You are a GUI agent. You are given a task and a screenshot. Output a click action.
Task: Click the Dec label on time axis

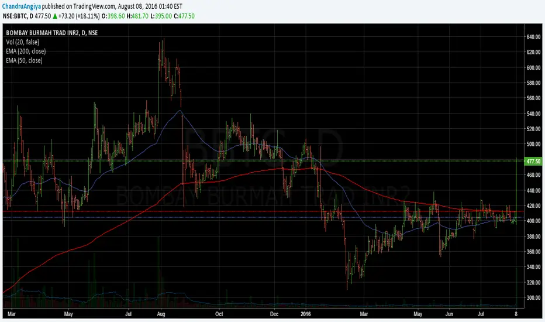tap(274, 314)
